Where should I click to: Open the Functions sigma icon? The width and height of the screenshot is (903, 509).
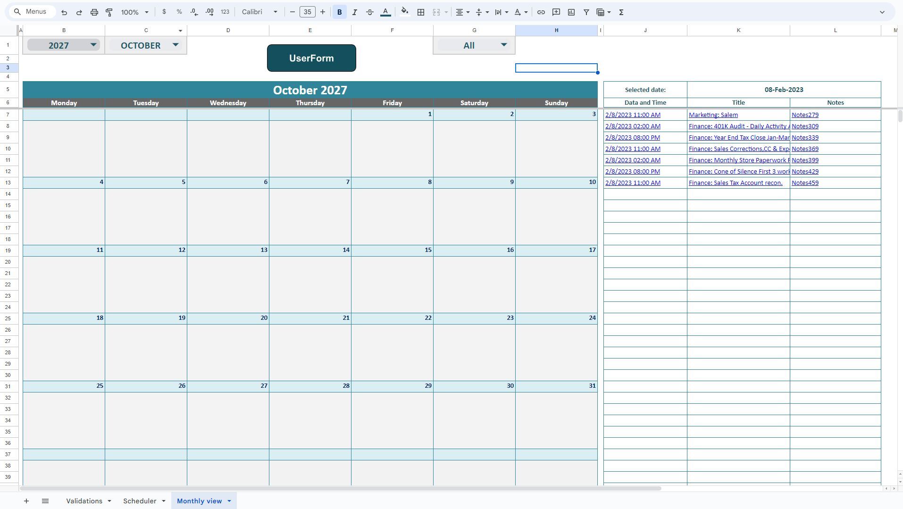point(621,12)
